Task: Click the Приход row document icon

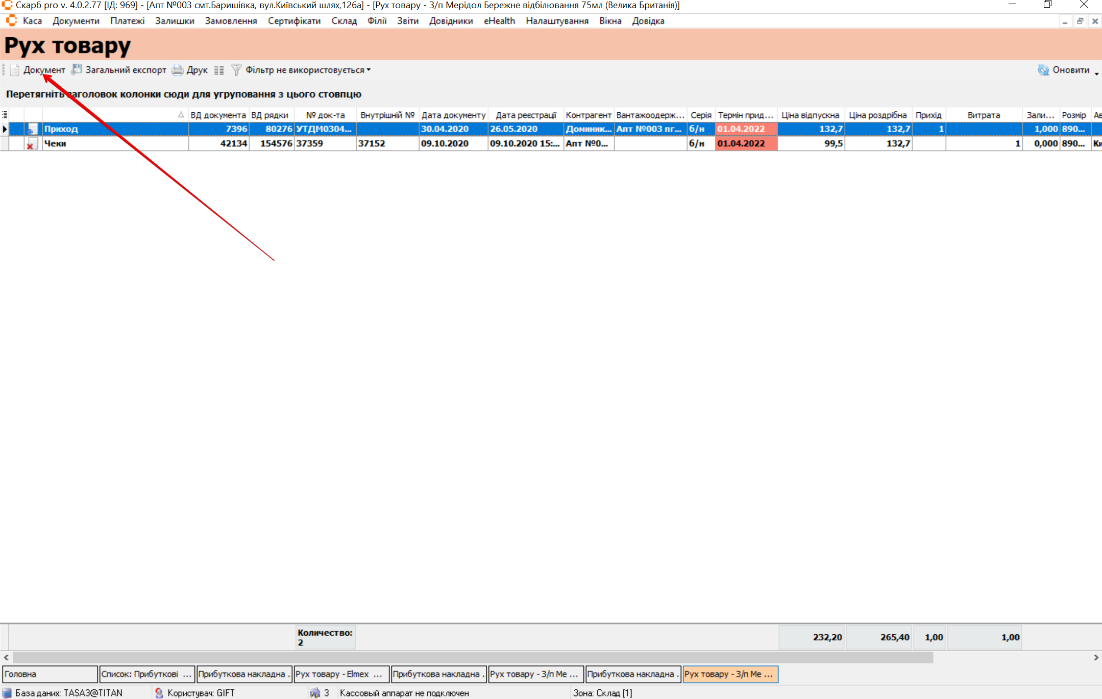Action: point(33,129)
